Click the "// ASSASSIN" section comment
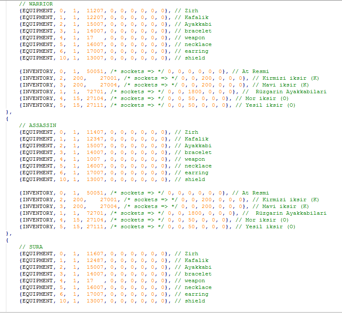 pos(38,125)
